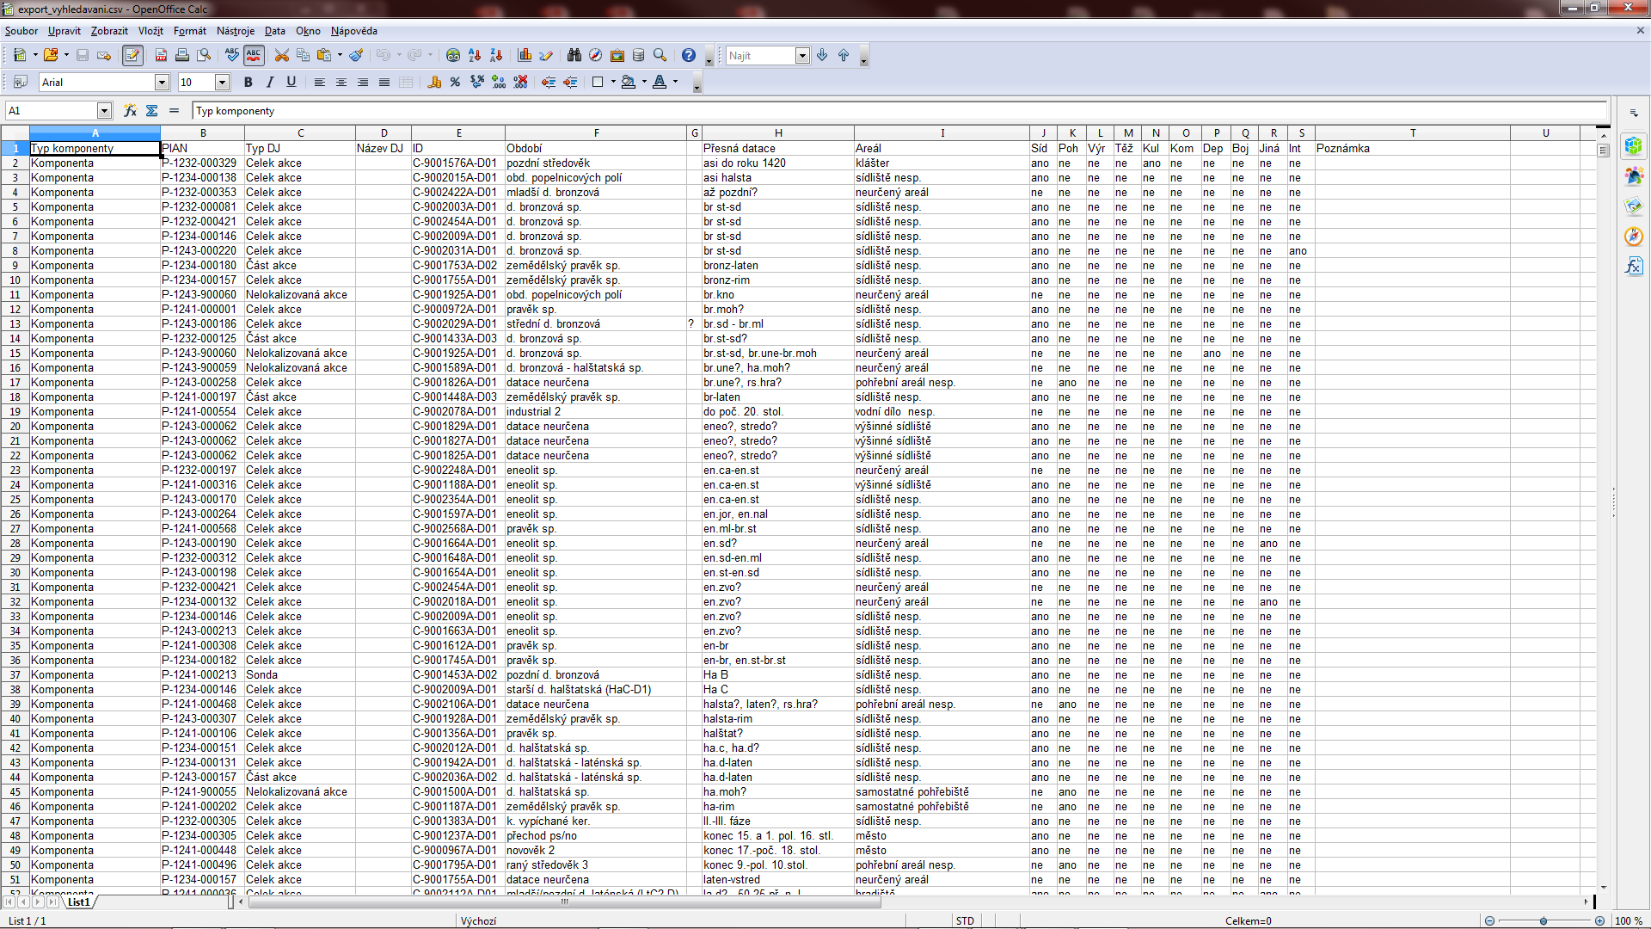Select the List1 sheet tab
This screenshot has height=929, width=1651.
click(x=78, y=902)
